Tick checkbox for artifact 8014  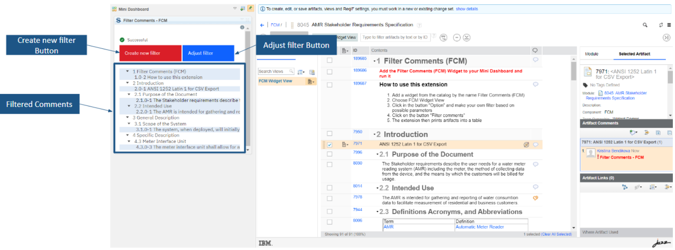pyautogui.click(x=330, y=188)
